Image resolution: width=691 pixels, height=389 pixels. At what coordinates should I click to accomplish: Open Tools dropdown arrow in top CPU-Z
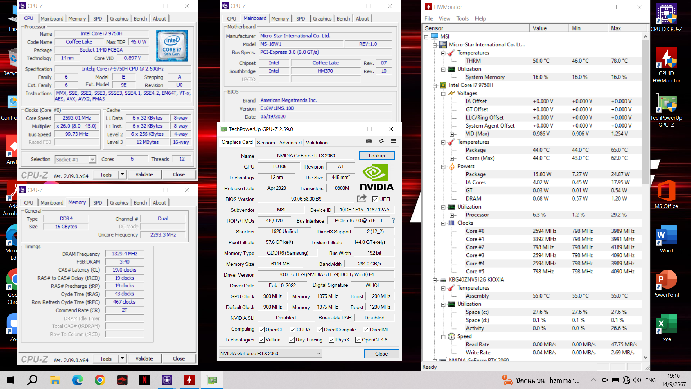122,175
